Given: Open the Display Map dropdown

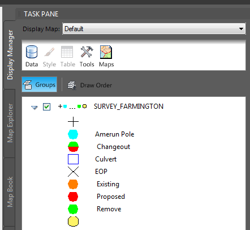Looking at the screenshot, I should click(154, 29).
